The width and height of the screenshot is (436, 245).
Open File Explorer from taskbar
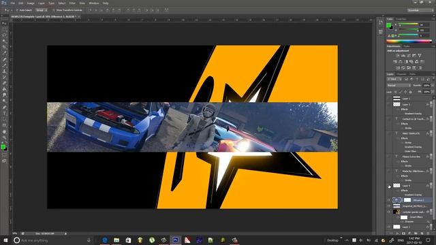[x=116, y=240]
